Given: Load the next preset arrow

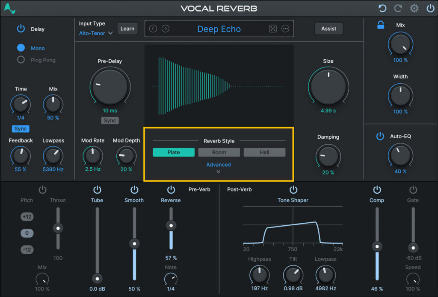Looking at the screenshot, I should coord(166,29).
